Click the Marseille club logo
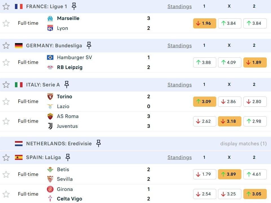Image resolution: width=271 pixels, height=203 pixels. coord(50,18)
